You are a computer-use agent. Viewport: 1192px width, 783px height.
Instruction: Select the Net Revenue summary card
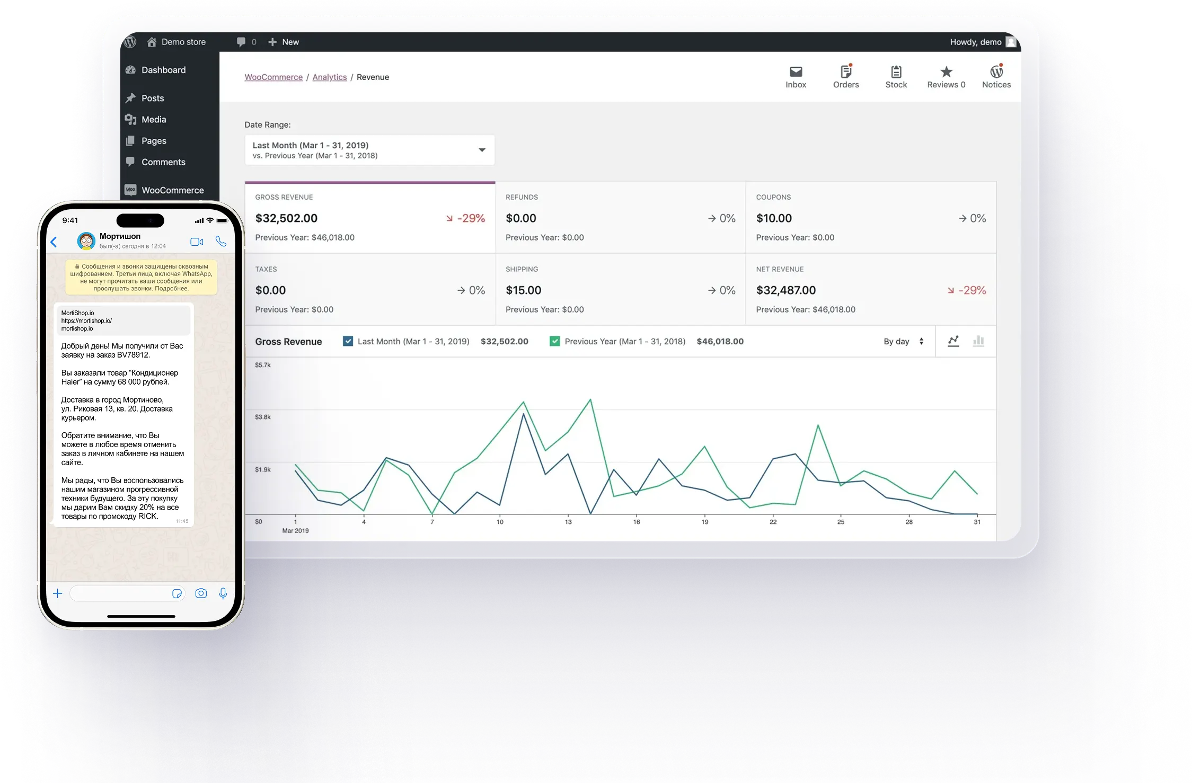coord(871,289)
